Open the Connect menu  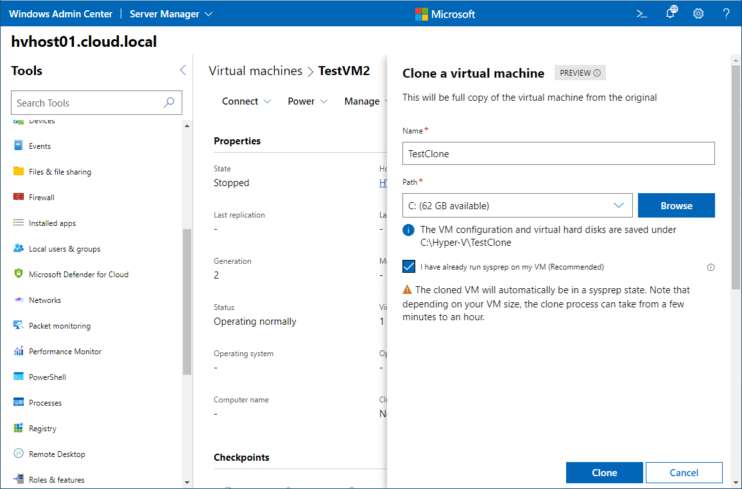(x=246, y=101)
